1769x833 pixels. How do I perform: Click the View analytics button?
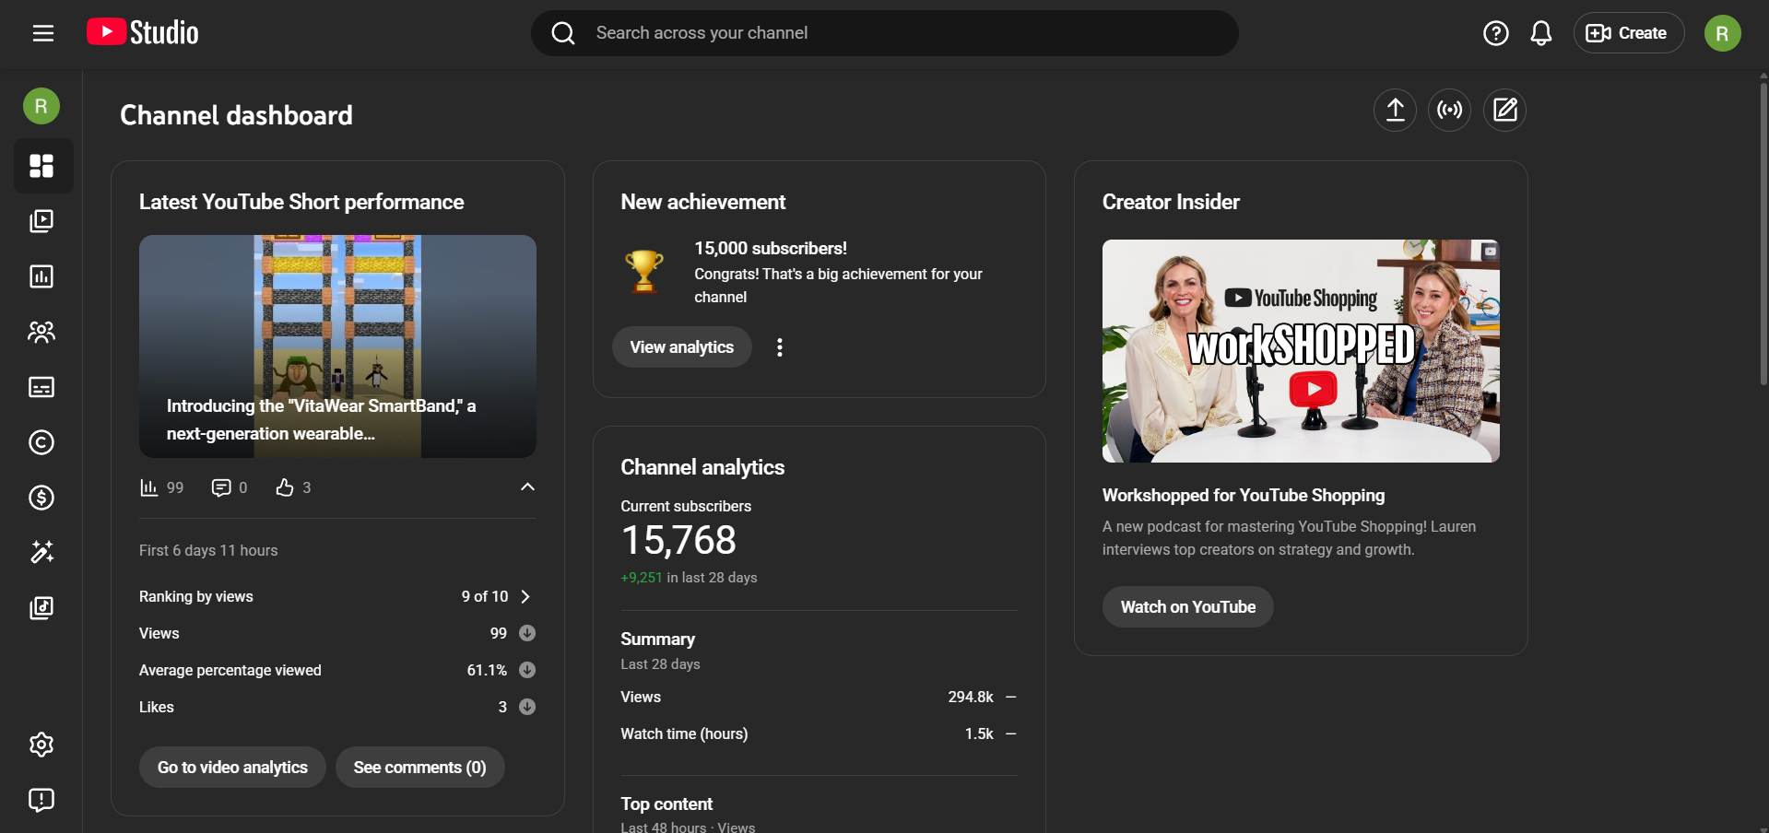(x=682, y=347)
